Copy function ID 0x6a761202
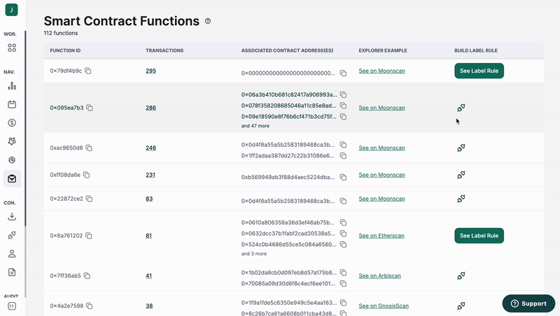560x316 pixels. click(x=89, y=236)
